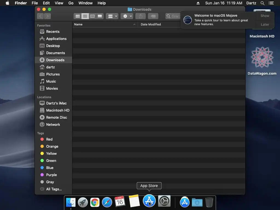Image resolution: width=280 pixels, height=210 pixels.
Task: Open the Finder menu
Action: 21,3
